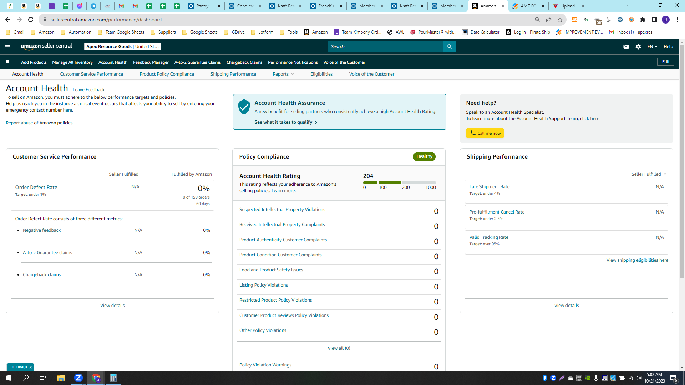This screenshot has height=385, width=685.
Task: Open Suspected Intellectual Property Violations link
Action: [282, 210]
